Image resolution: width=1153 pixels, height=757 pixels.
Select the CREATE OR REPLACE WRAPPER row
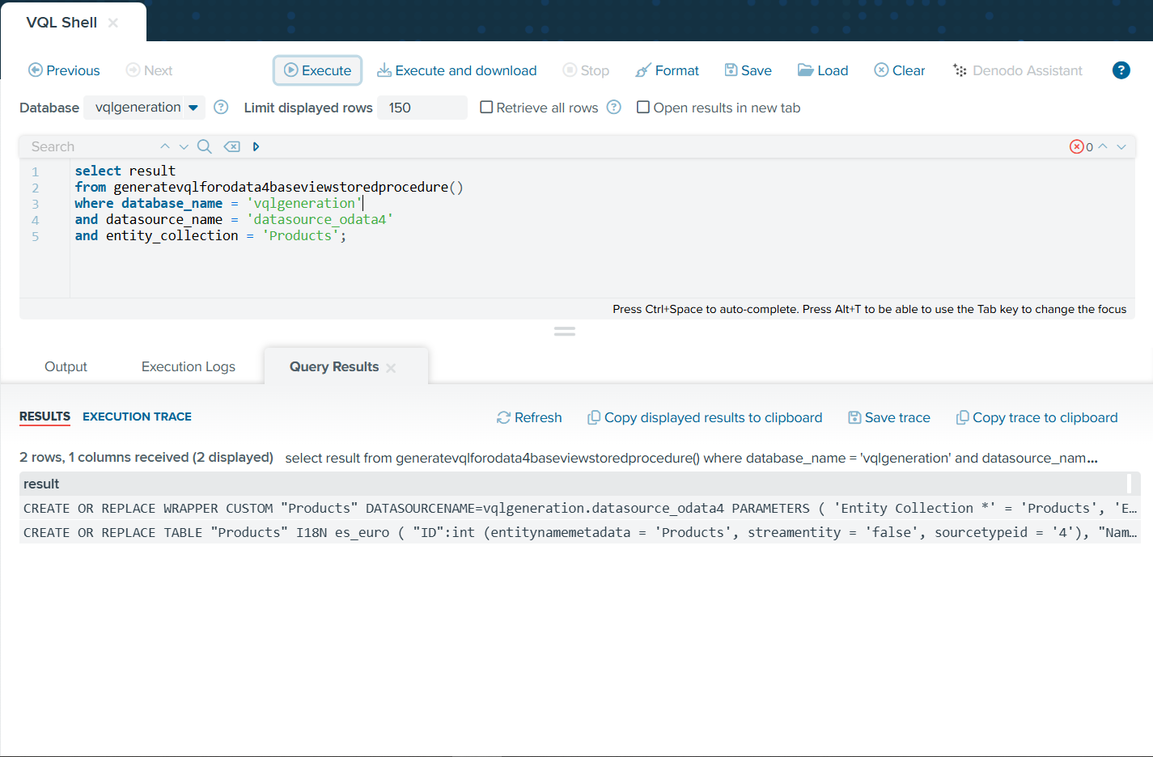pos(580,508)
